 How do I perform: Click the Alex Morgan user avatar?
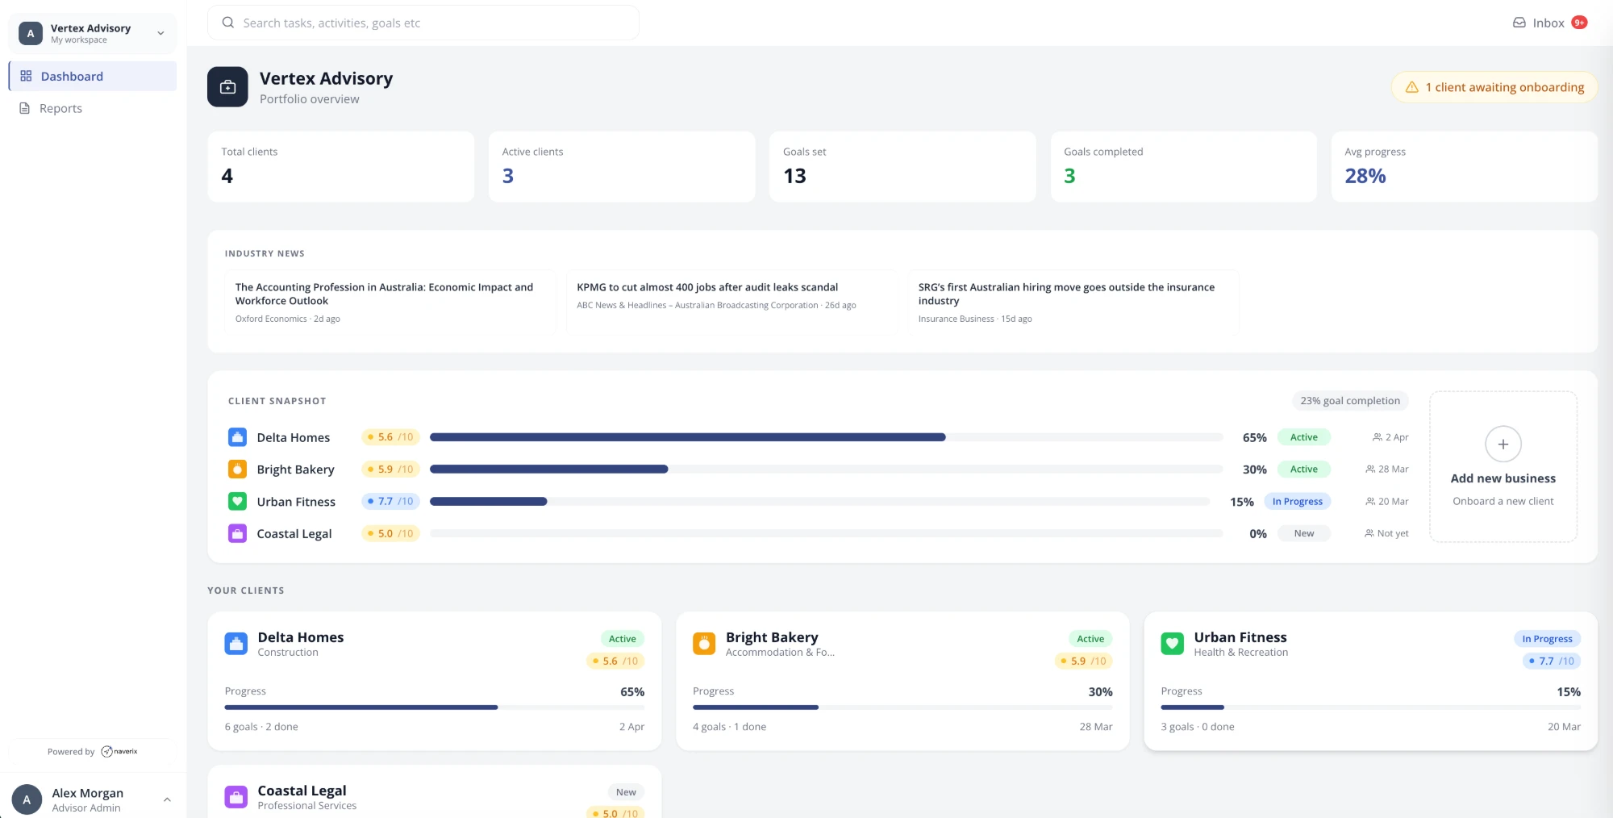[x=27, y=799]
